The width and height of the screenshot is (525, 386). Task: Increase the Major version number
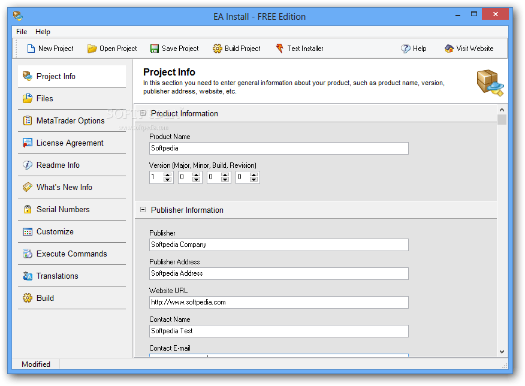click(167, 174)
